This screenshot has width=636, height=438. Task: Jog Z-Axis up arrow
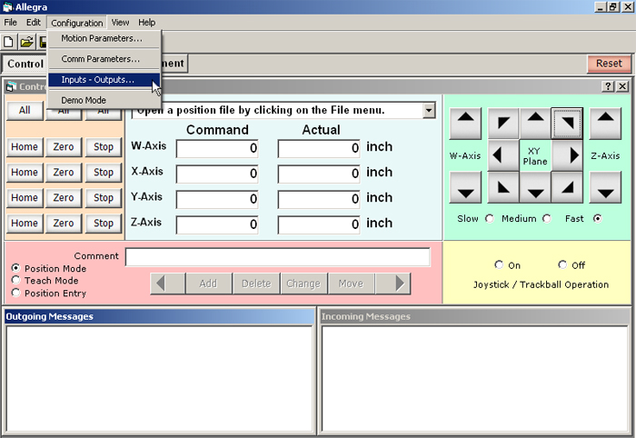click(605, 124)
